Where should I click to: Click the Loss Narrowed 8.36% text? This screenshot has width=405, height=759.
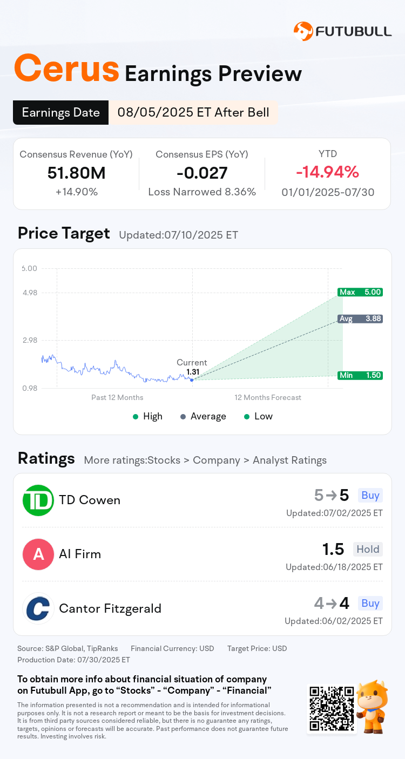(202, 192)
